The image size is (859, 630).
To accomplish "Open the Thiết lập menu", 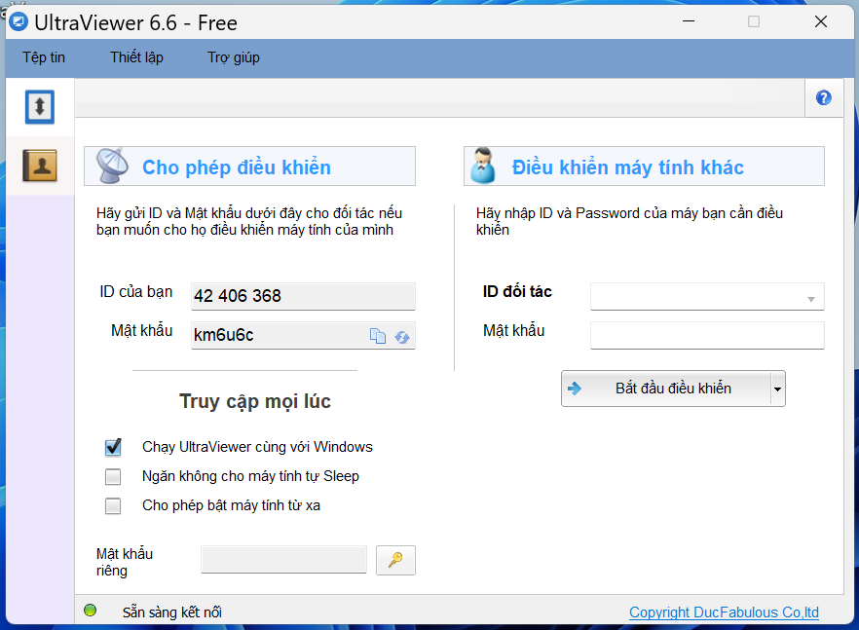I will [x=136, y=57].
